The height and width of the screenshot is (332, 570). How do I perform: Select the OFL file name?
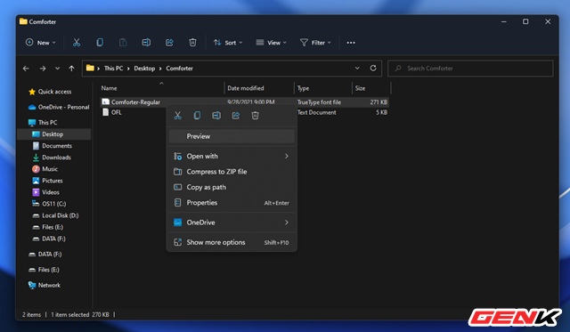pyautogui.click(x=117, y=112)
